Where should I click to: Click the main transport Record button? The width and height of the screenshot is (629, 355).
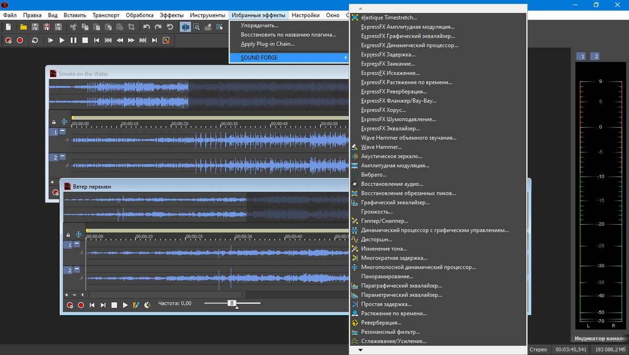[x=20, y=40]
